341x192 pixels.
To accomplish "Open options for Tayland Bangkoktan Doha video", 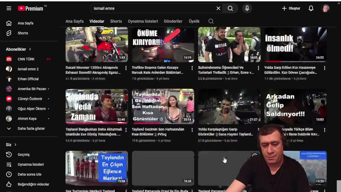I will (126, 130).
